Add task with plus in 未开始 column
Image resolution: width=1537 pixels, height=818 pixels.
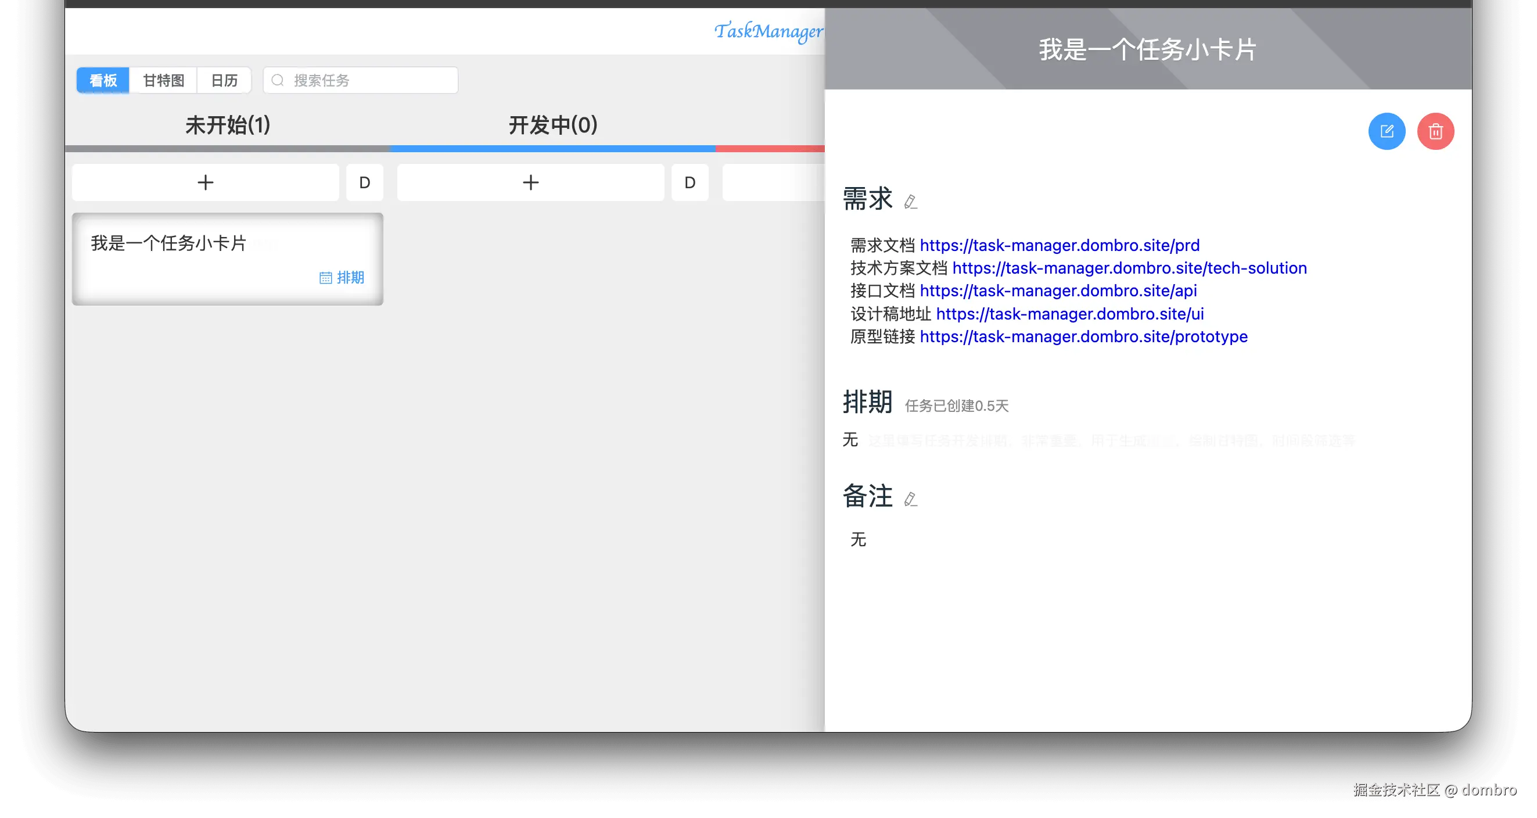point(205,182)
